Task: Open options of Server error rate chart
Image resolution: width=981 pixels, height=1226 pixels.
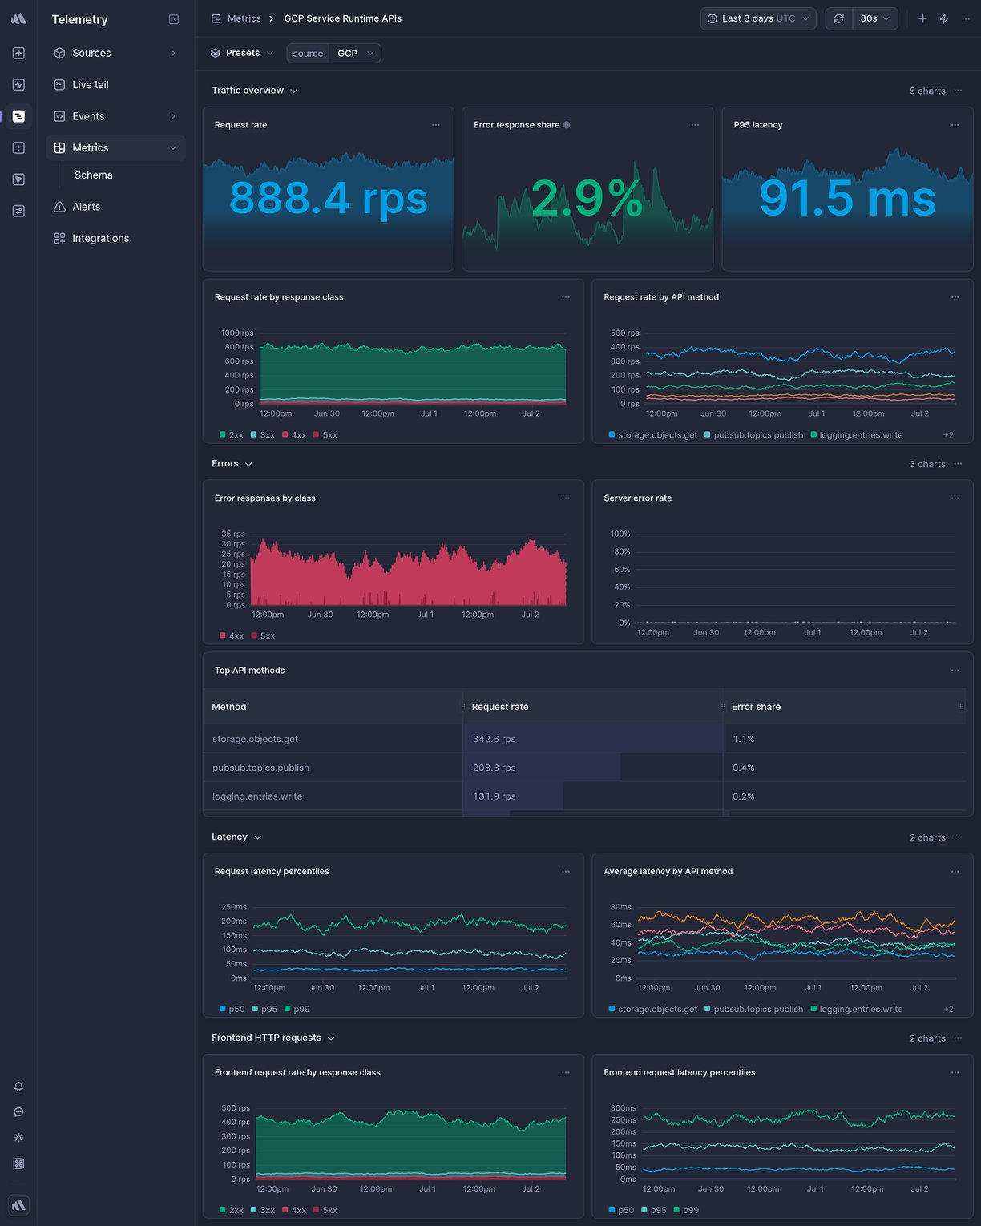Action: pyautogui.click(x=955, y=498)
